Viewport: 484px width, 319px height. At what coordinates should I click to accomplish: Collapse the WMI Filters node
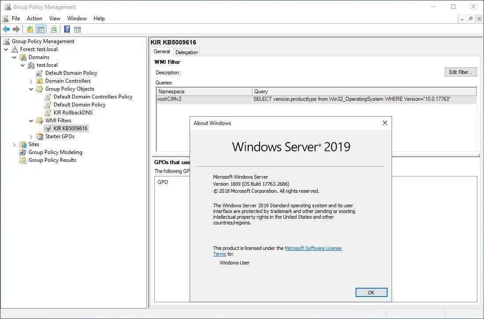(x=31, y=121)
